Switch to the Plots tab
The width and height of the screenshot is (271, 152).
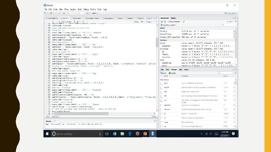pos(167,70)
